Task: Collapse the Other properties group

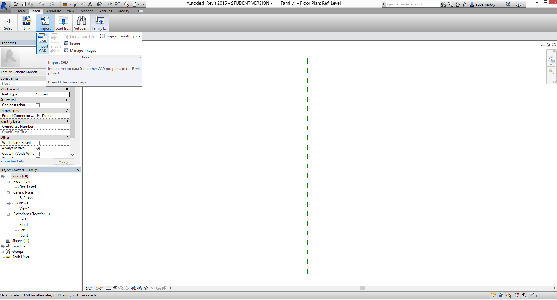Action: pos(67,138)
